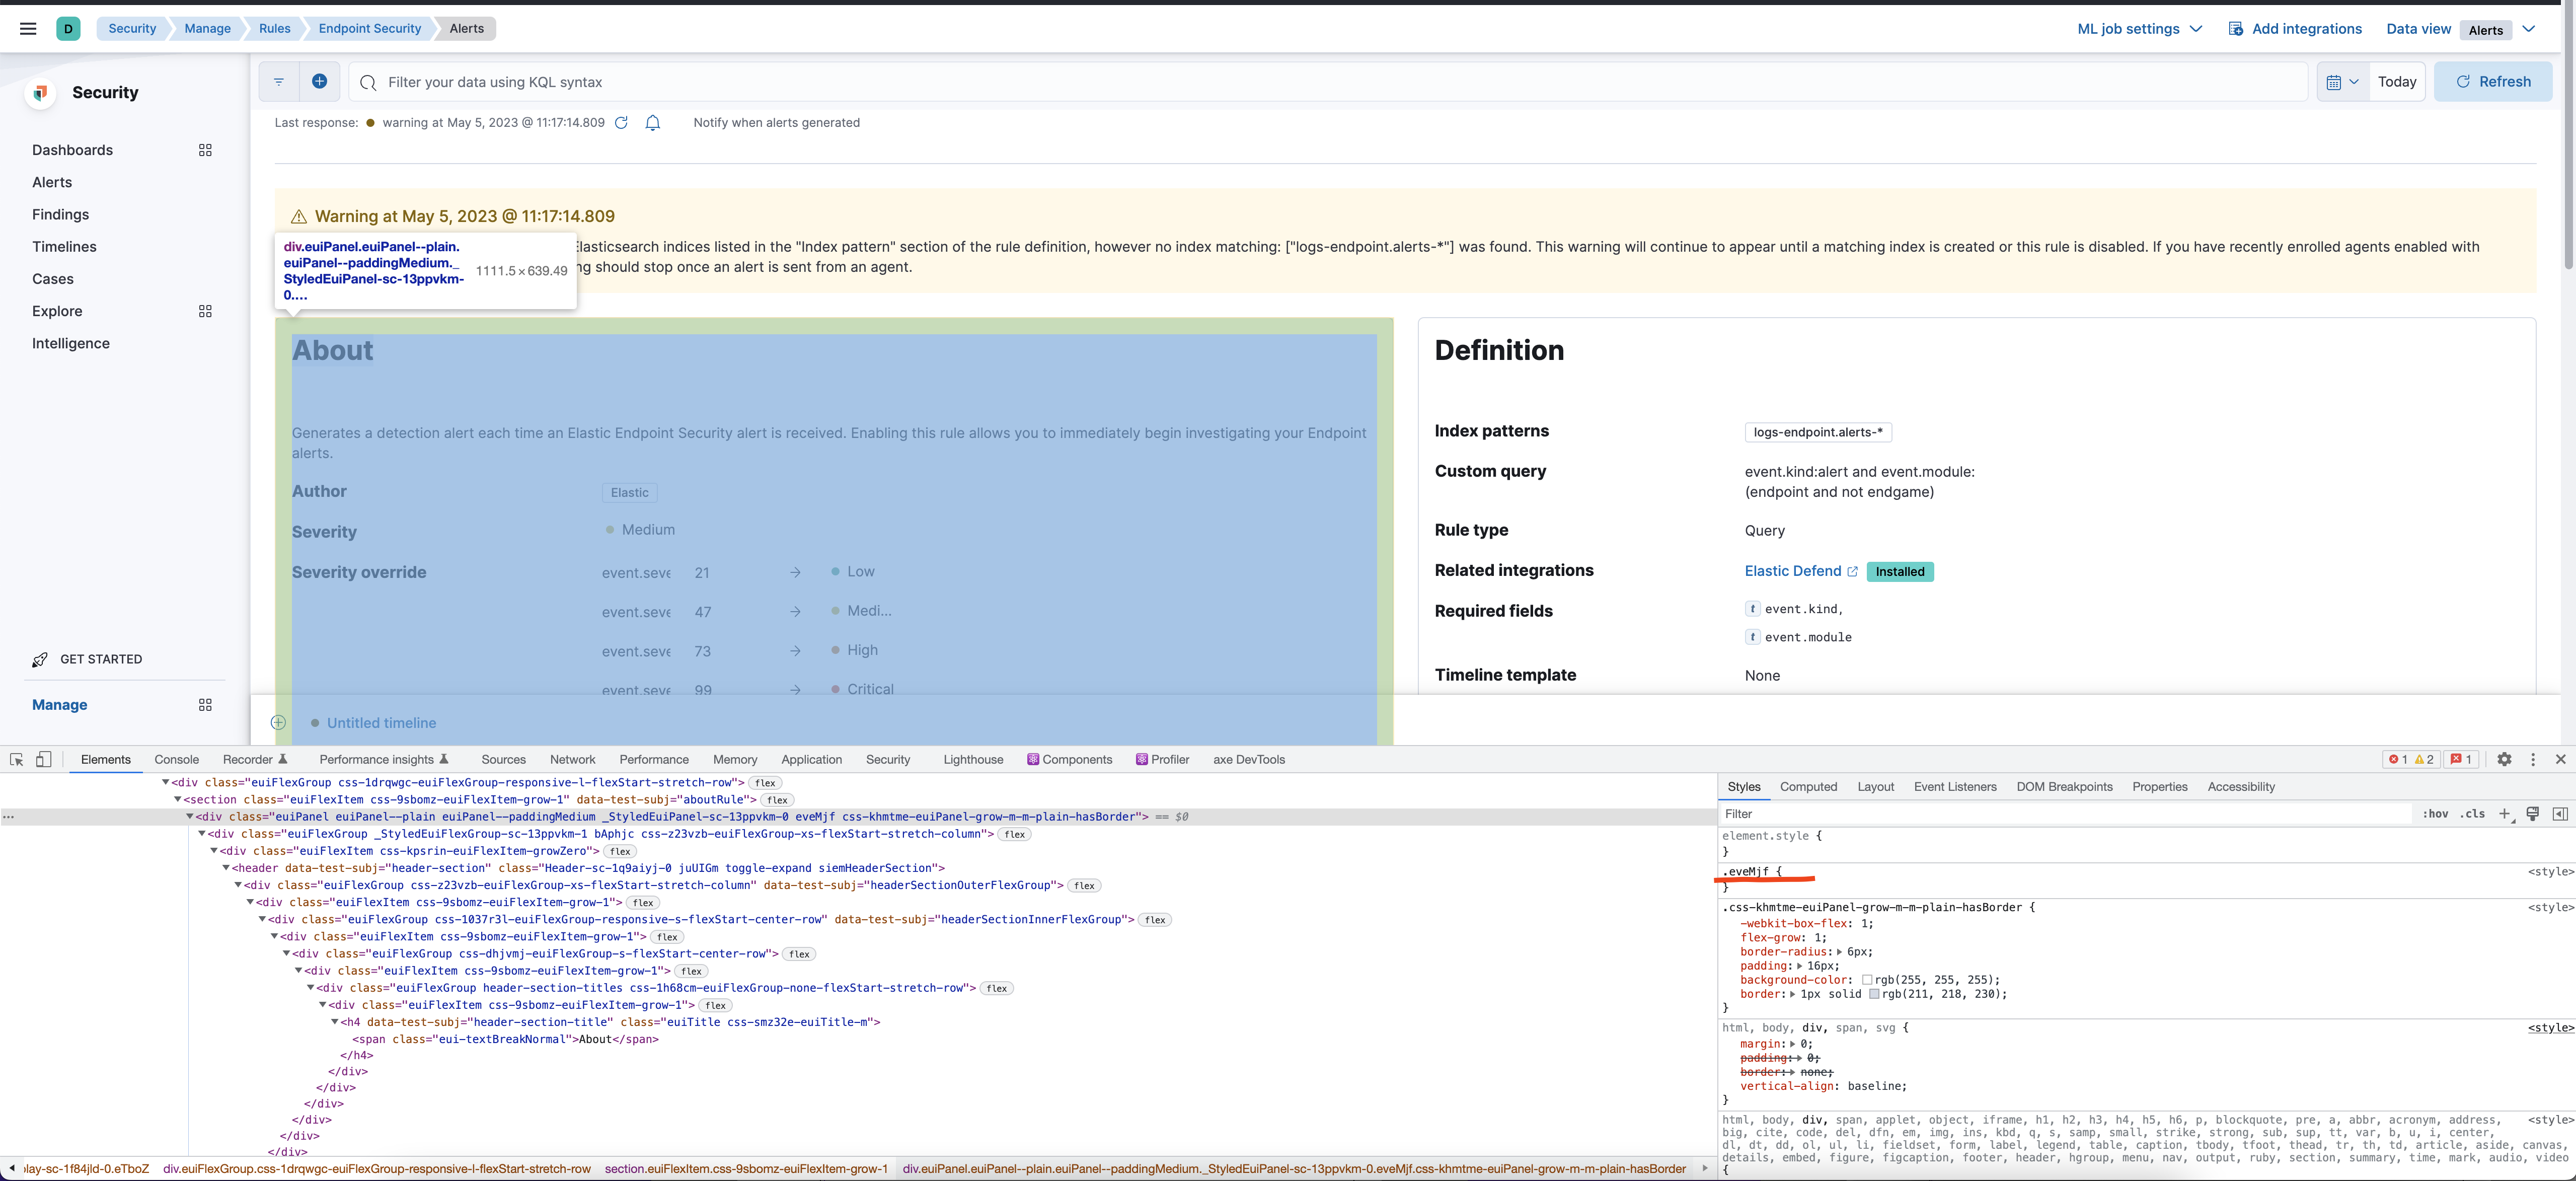This screenshot has width=2576, height=1181.
Task: Open DevTools settings gear
Action: coord(2505,760)
